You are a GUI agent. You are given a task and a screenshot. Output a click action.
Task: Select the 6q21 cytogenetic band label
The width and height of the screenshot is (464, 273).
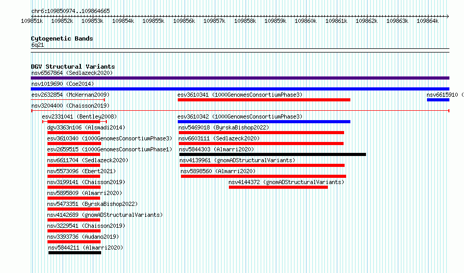click(x=38, y=45)
